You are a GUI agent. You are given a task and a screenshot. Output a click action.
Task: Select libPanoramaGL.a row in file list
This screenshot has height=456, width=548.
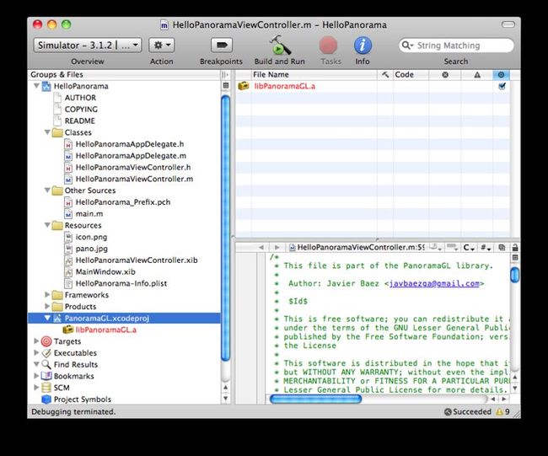tap(373, 86)
